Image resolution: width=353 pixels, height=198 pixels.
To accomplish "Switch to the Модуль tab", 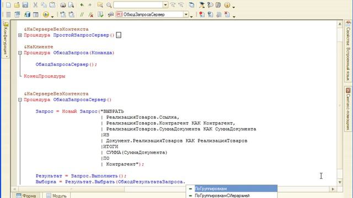I will 56,196.
